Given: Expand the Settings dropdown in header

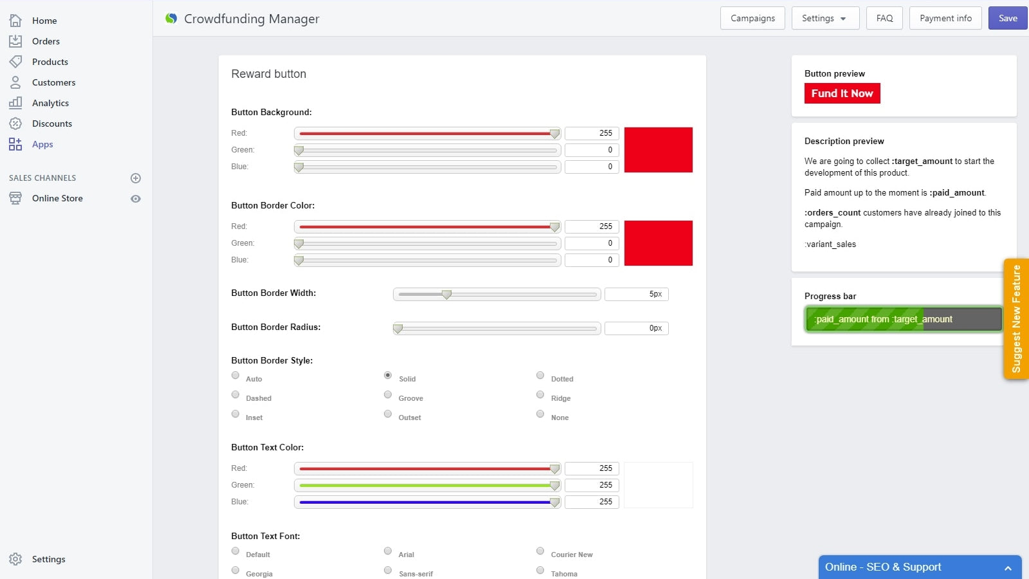Looking at the screenshot, I should [x=825, y=19].
